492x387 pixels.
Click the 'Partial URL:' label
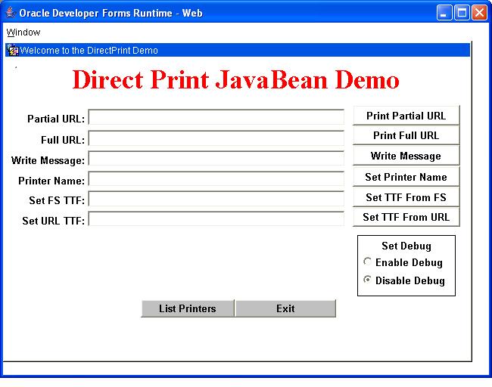point(56,119)
